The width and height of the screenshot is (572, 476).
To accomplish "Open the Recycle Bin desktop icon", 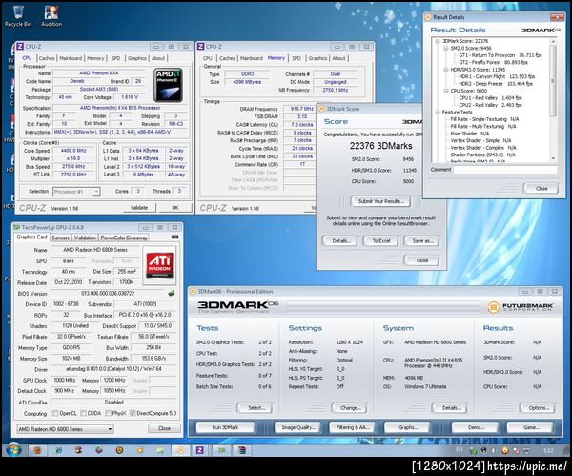I will click(18, 16).
